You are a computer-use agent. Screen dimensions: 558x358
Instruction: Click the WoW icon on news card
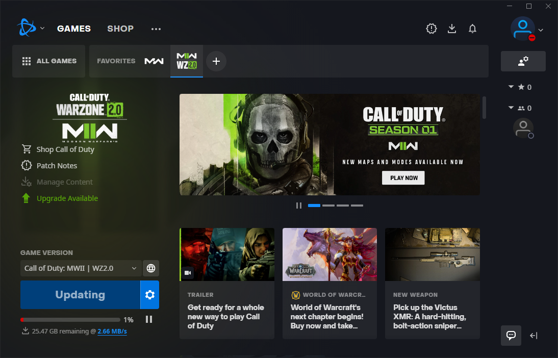tap(295, 295)
